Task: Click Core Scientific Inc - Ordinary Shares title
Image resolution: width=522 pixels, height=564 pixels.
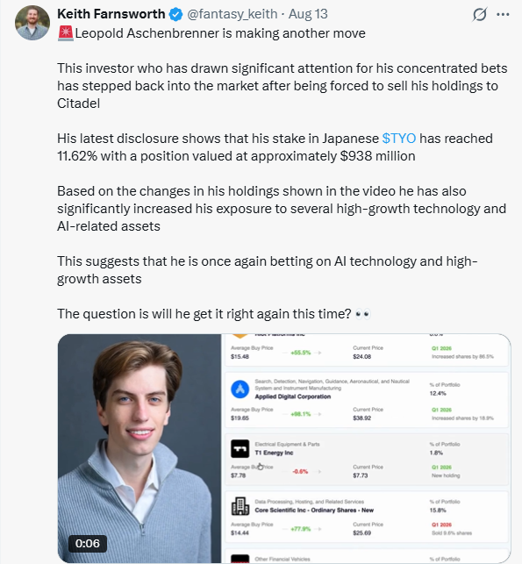Action: click(x=314, y=510)
